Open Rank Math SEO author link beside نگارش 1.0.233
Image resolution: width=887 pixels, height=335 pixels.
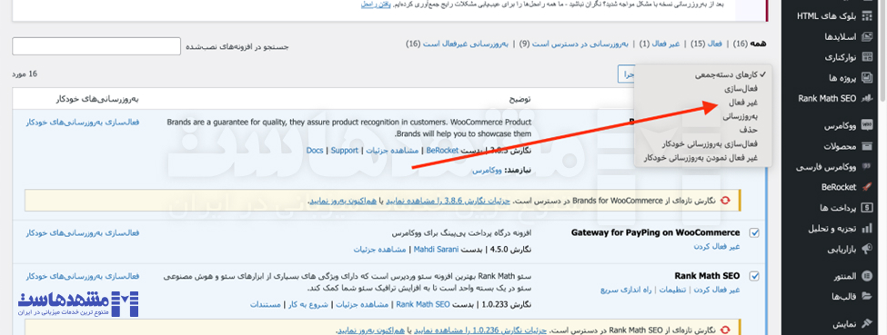coord(422,304)
